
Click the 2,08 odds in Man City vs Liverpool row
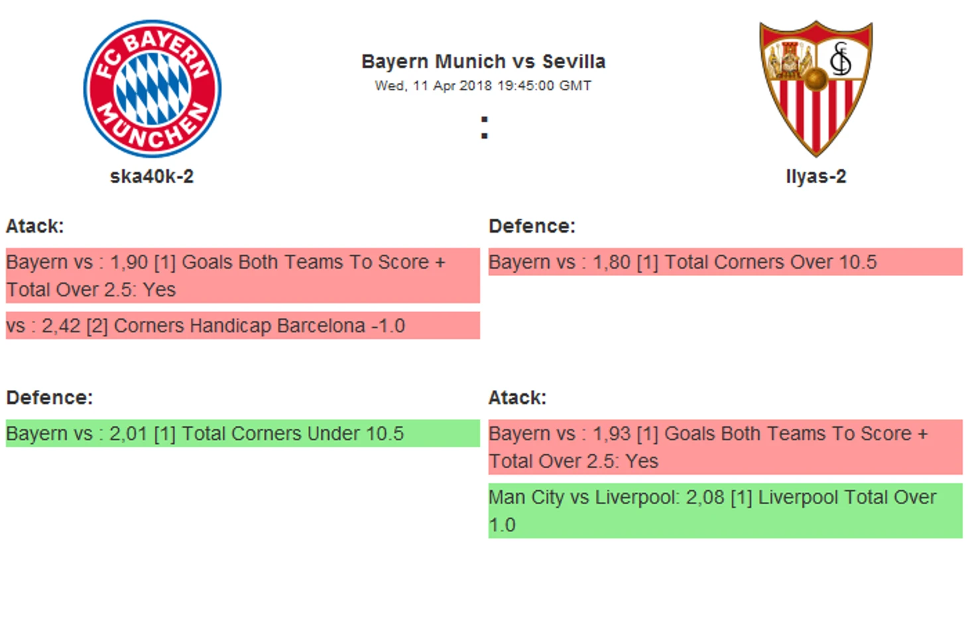(x=705, y=497)
